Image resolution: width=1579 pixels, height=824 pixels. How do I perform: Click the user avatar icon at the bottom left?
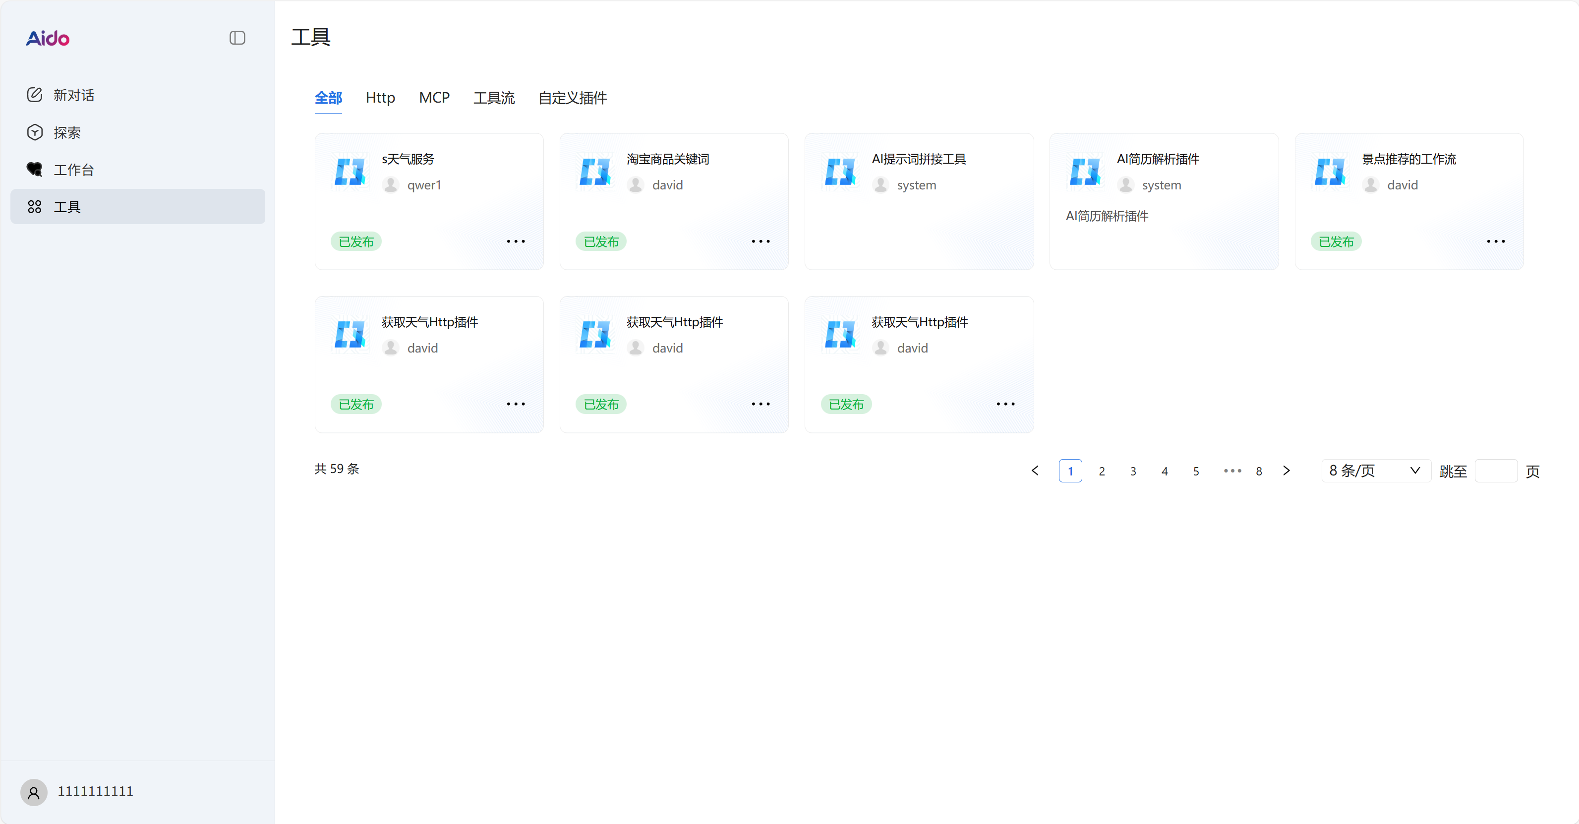pyautogui.click(x=34, y=792)
